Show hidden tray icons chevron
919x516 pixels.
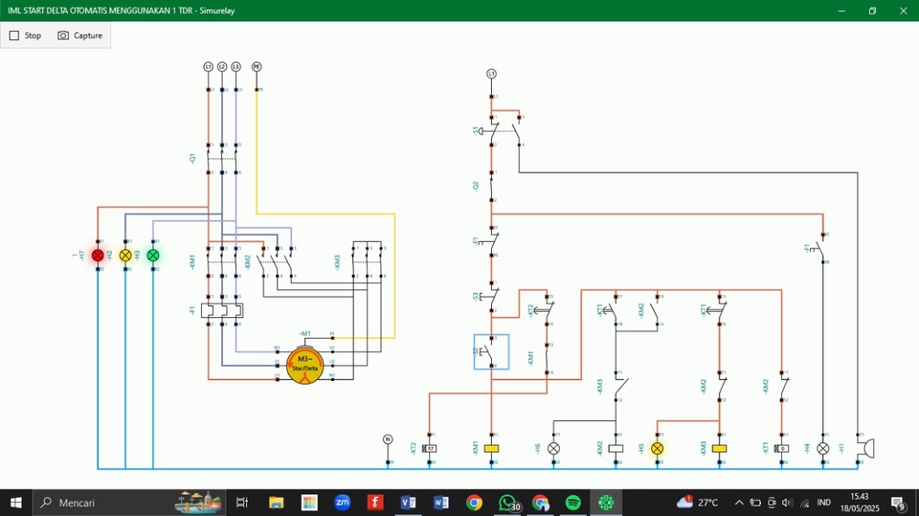click(739, 503)
